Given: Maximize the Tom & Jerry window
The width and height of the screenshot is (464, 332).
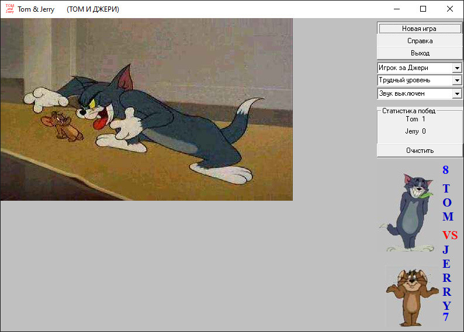Looking at the screenshot, I should coord(423,9).
